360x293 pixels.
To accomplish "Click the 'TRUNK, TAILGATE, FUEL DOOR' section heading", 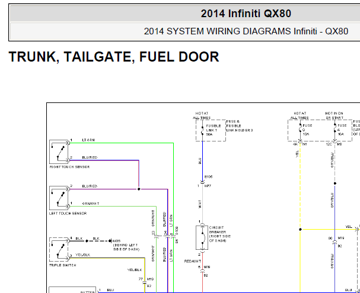I will (x=114, y=57).
